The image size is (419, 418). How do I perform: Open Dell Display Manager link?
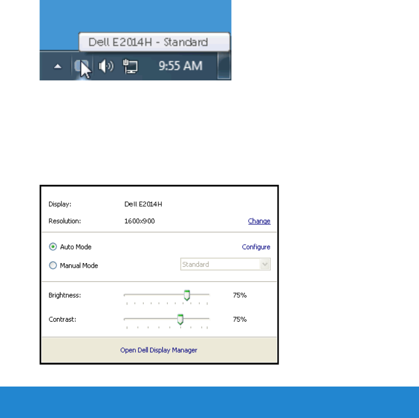pos(159,350)
